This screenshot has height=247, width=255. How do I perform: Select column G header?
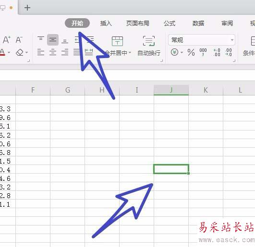tap(68, 90)
